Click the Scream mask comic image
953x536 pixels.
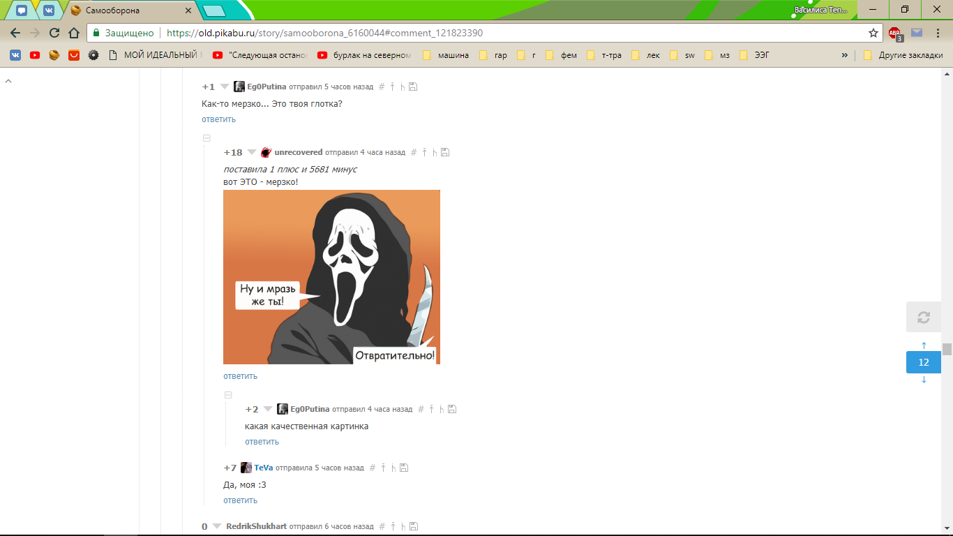point(331,276)
